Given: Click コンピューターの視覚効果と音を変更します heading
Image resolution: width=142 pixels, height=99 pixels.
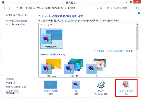Looking at the screenshot, I should [x=61, y=16].
